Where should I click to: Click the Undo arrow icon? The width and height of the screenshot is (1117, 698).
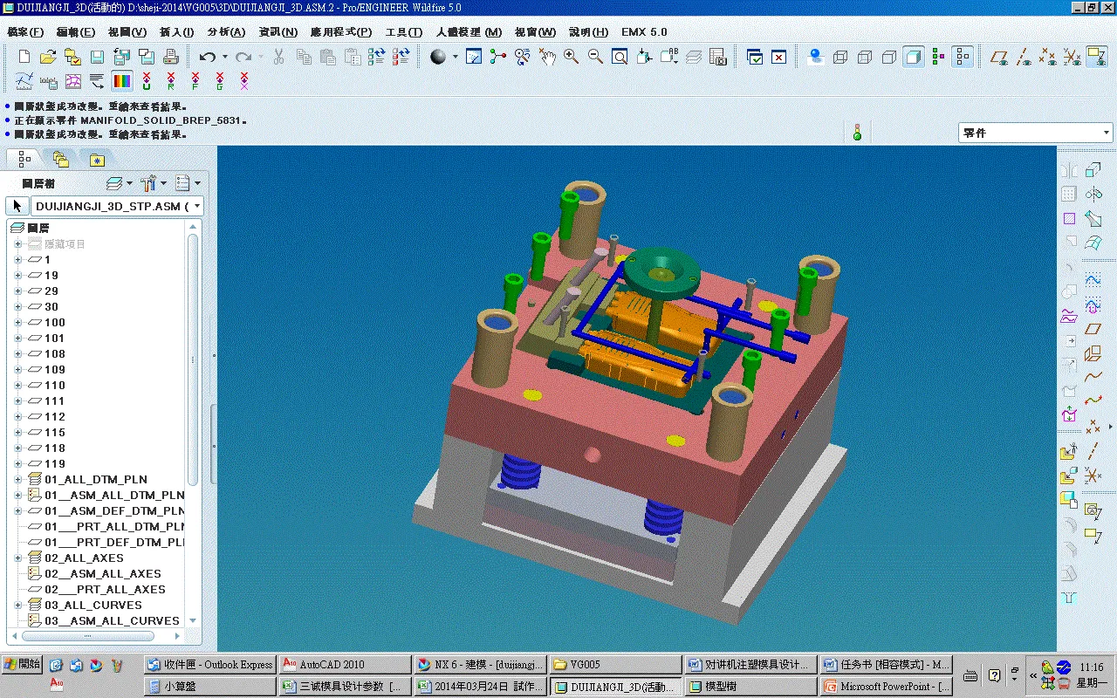tap(207, 57)
